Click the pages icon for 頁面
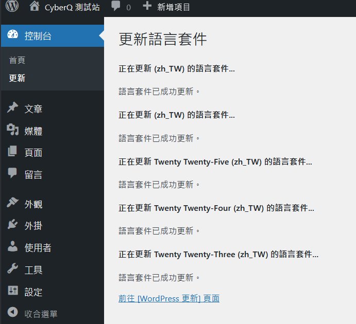356x324 pixels. 12,151
